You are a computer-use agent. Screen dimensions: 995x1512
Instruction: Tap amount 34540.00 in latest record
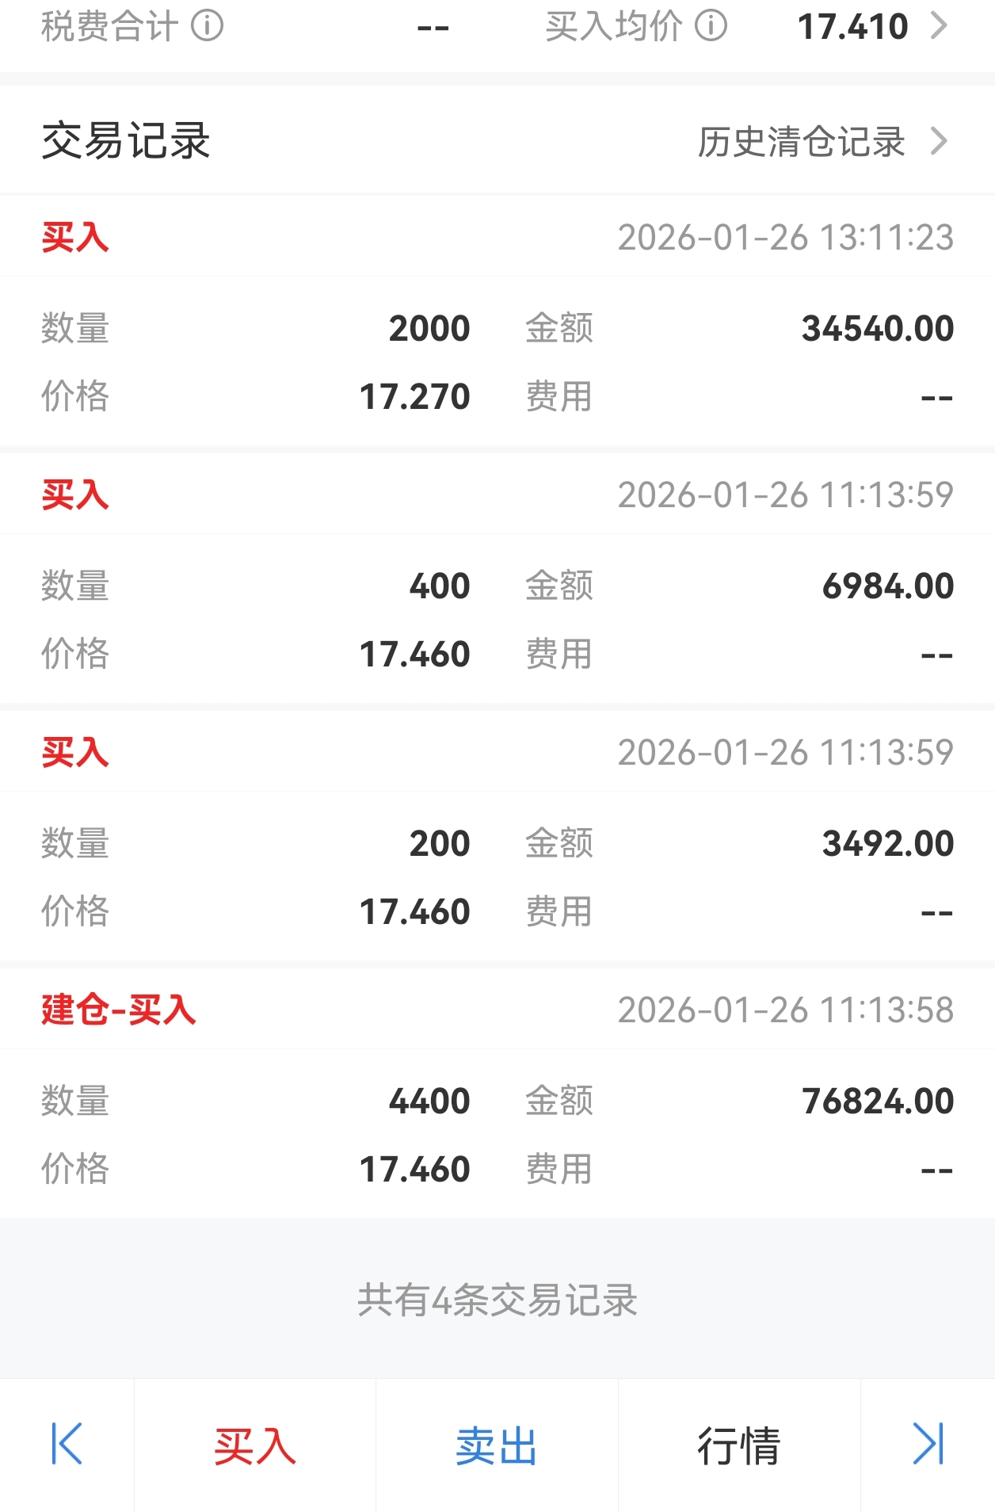pyautogui.click(x=878, y=328)
